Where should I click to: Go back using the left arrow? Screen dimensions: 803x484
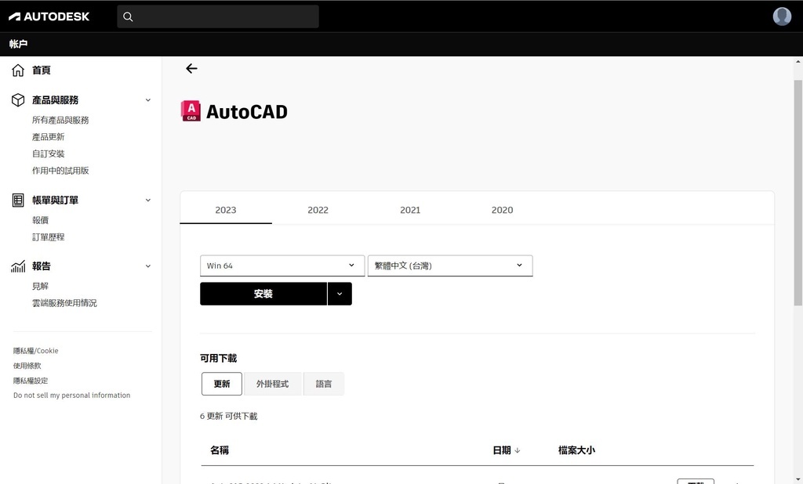pyautogui.click(x=191, y=69)
